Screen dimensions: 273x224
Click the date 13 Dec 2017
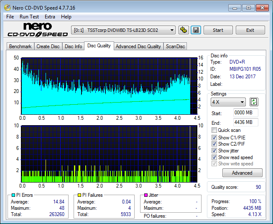coord(242,77)
